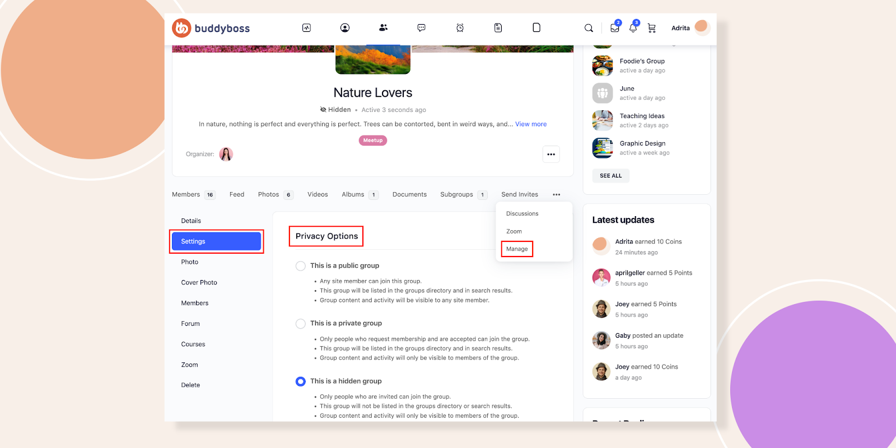Open Foodie's Group thumbnail image
Viewport: 896px width, 448px height.
(603, 66)
